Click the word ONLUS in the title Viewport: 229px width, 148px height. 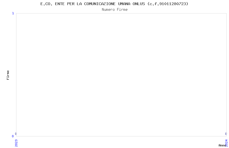(x=138, y=4)
